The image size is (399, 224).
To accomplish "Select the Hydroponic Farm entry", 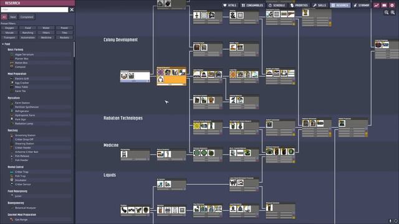I will (40, 115).
